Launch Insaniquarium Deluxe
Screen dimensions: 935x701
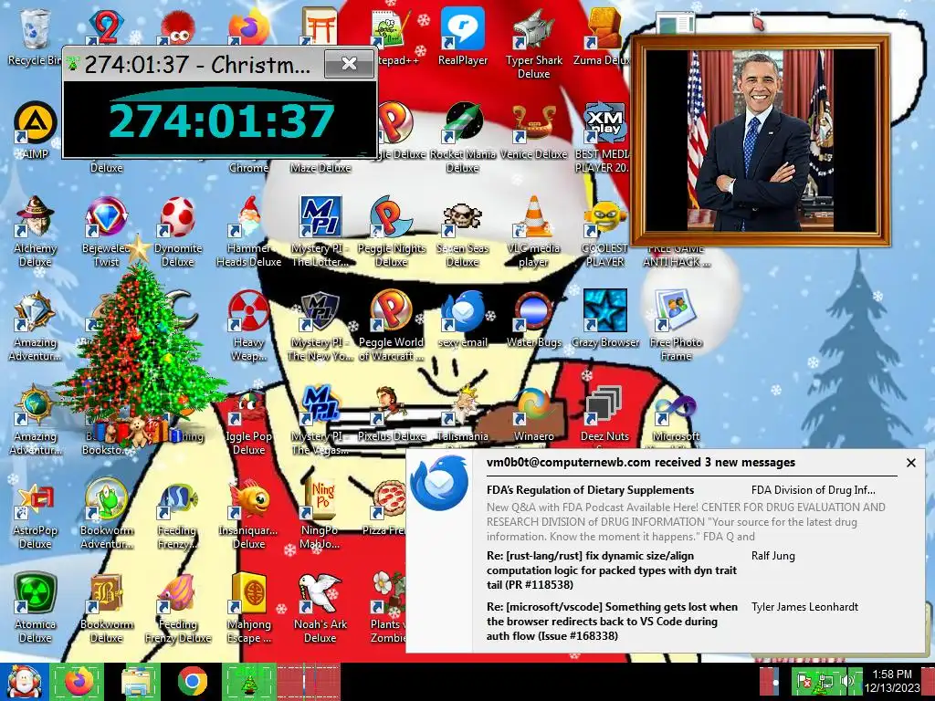click(248, 514)
